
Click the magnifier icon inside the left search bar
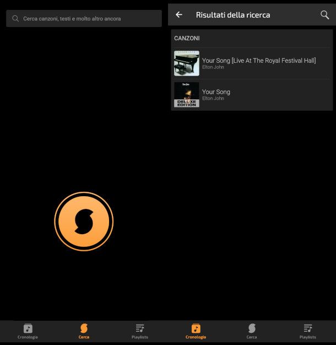click(x=15, y=19)
